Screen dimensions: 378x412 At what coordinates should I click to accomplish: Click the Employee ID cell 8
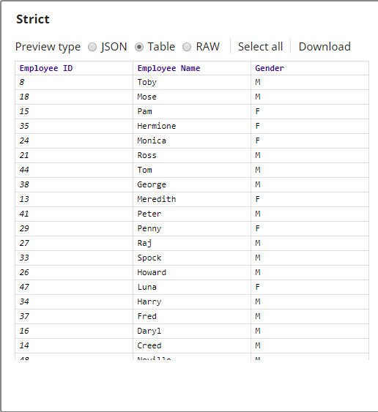pos(74,83)
